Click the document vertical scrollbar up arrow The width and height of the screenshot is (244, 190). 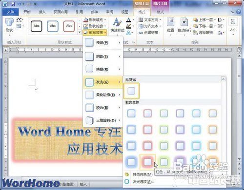(239, 56)
